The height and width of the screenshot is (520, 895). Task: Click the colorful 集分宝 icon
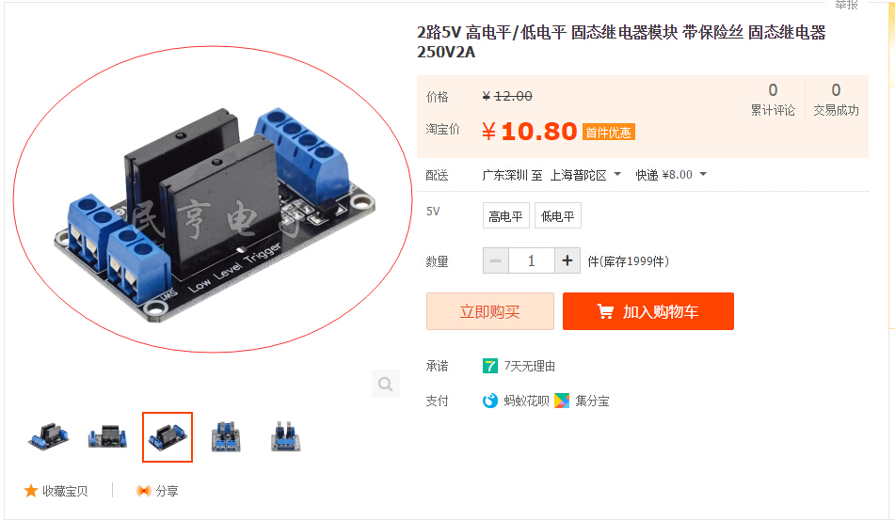[x=562, y=401]
